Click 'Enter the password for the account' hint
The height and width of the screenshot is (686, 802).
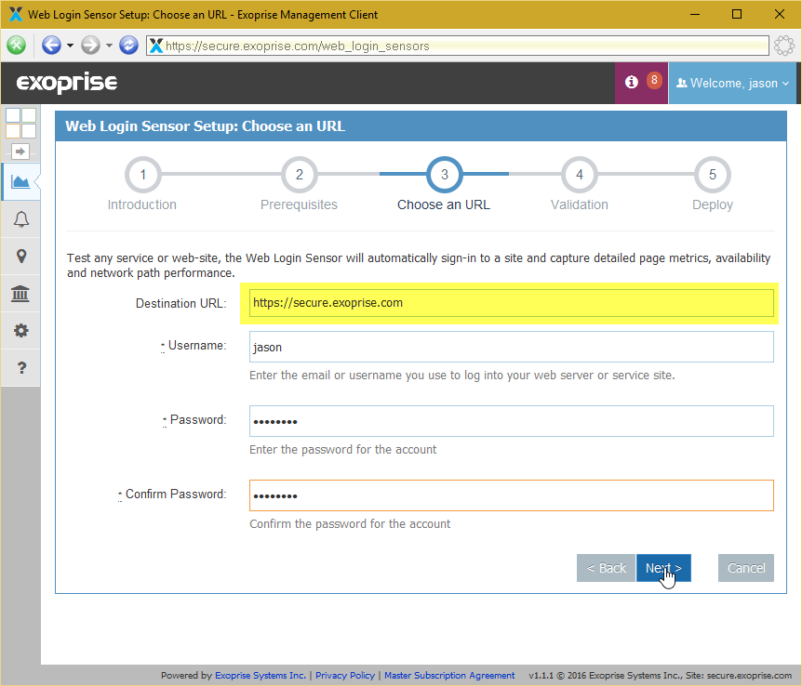(342, 450)
